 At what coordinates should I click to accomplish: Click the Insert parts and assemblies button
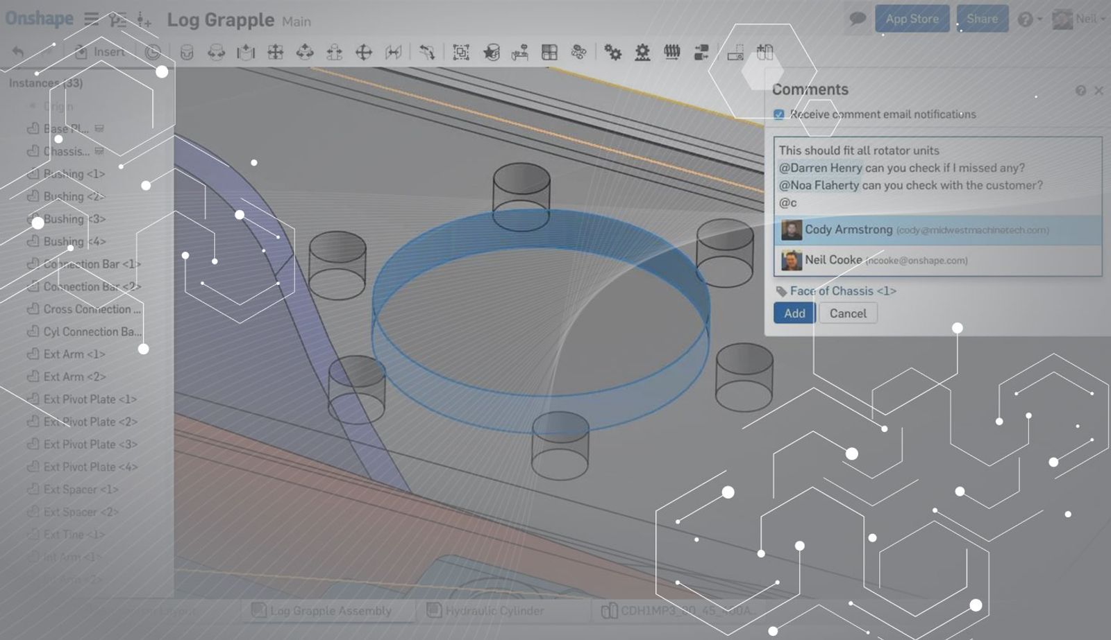[x=101, y=52]
